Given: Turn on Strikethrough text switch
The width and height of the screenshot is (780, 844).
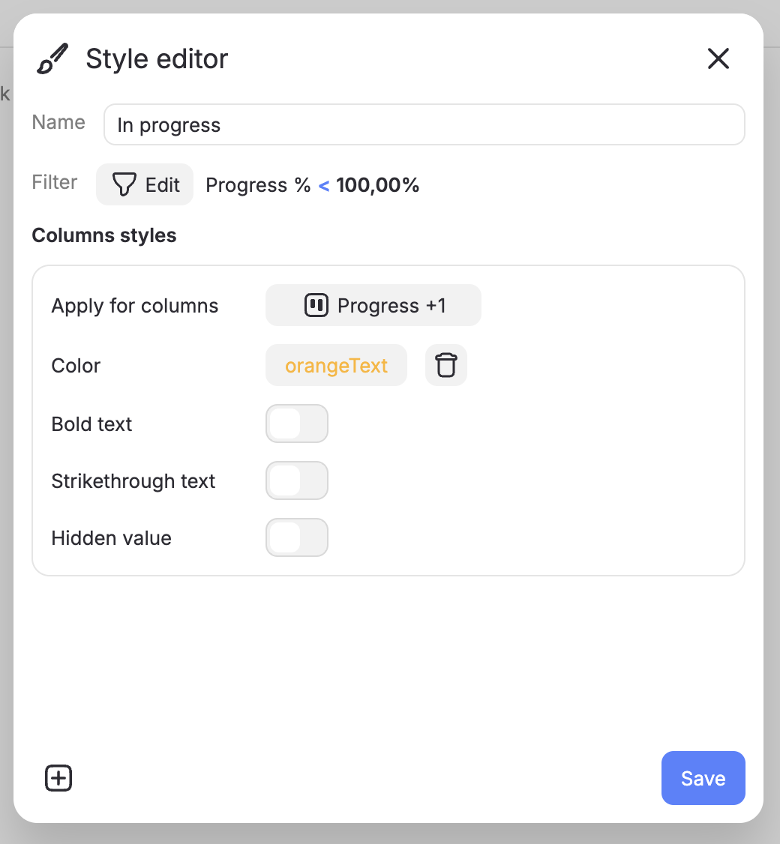Looking at the screenshot, I should click(297, 481).
